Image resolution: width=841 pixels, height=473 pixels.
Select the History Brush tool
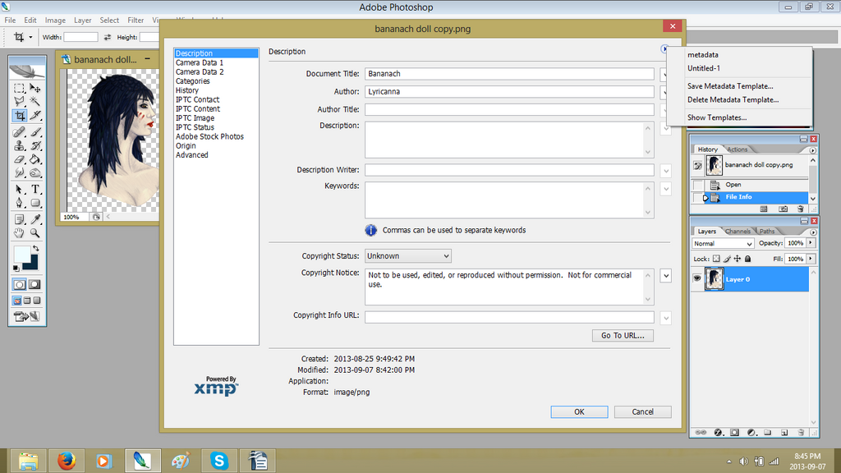pos(34,145)
